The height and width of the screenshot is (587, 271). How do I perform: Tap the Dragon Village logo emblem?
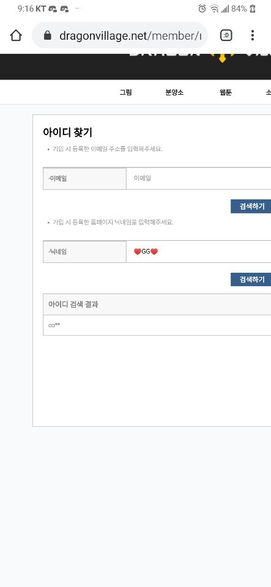coord(221,58)
